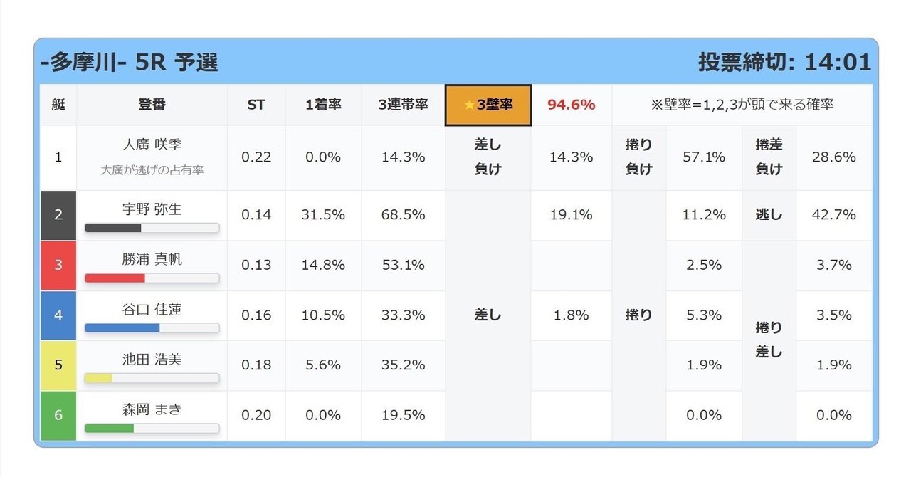
Task: Click the red 94.6% wall rate value
Action: click(571, 105)
